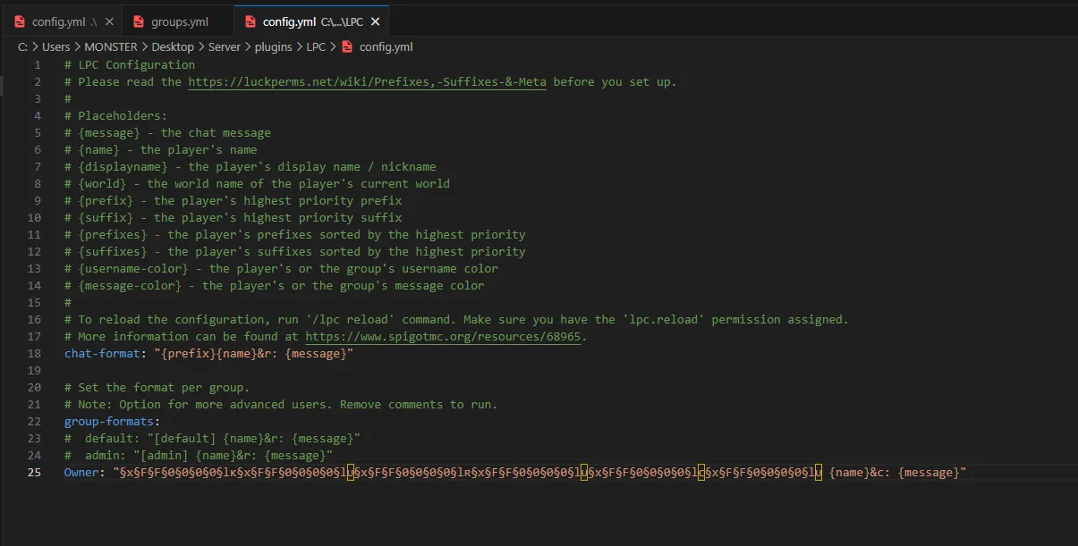Viewport: 1078px width, 546px height.
Task: Click the {displayname} comment on line 7
Action: click(250, 166)
